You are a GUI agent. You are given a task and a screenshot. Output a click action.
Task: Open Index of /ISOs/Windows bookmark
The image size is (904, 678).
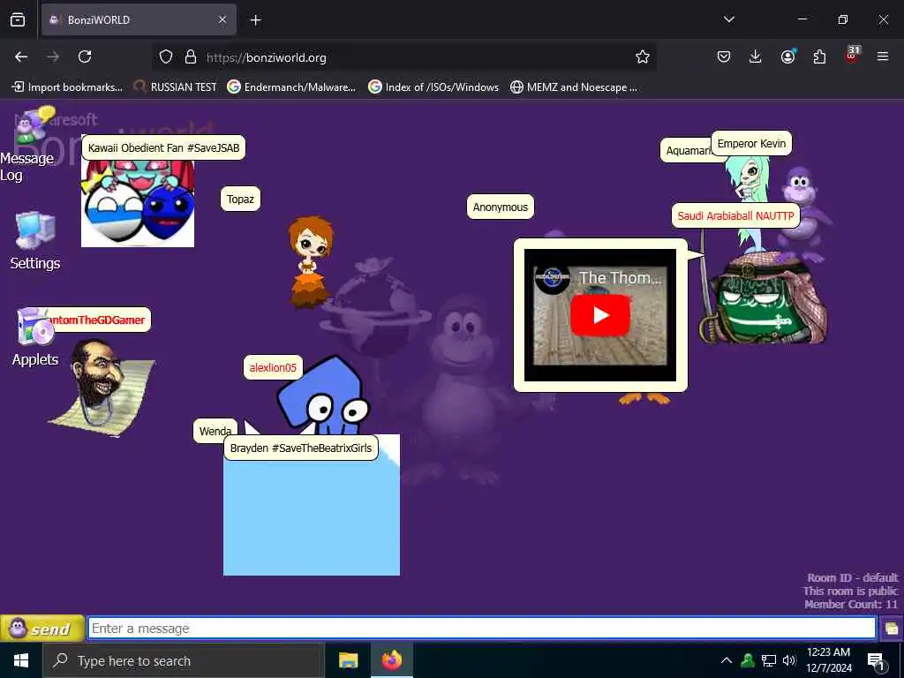coord(434,87)
